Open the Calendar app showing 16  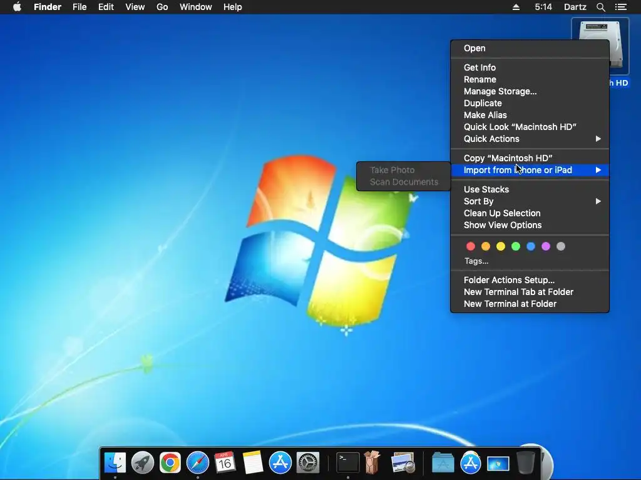[225, 462]
